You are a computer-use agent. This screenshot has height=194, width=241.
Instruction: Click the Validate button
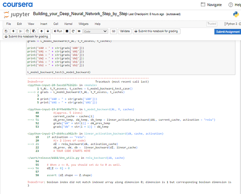pos(125,31)
